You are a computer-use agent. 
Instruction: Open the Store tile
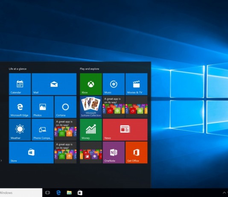coord(31,153)
